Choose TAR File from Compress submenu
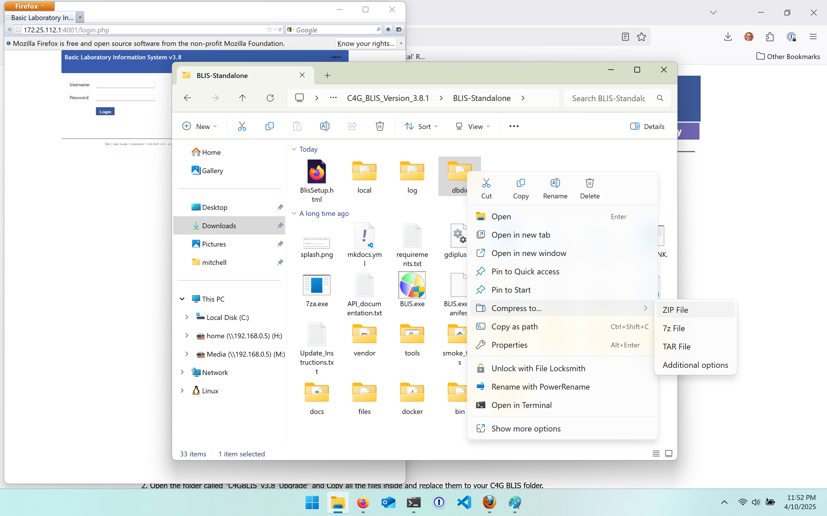The width and height of the screenshot is (827, 516). (695, 347)
